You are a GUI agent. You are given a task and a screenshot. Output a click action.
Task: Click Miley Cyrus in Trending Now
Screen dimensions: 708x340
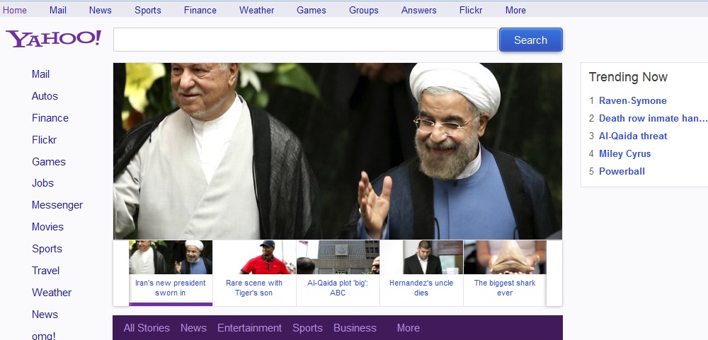624,153
